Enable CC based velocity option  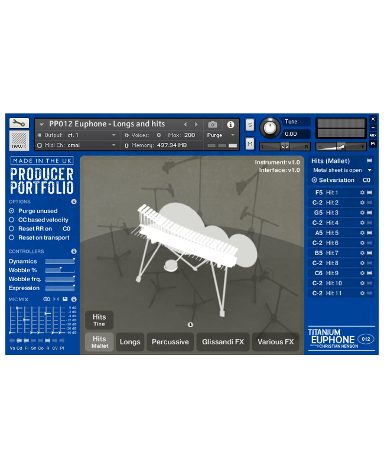[12, 220]
